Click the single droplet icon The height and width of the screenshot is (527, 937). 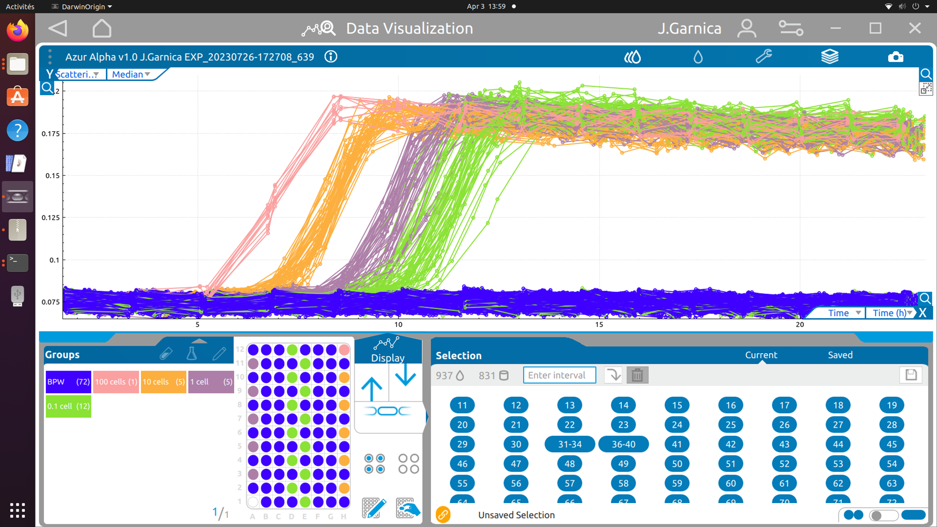point(698,57)
